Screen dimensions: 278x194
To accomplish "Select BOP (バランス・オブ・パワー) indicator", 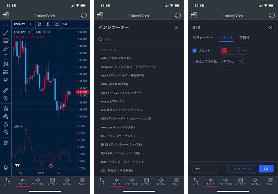I will pyautogui.click(x=122, y=162).
